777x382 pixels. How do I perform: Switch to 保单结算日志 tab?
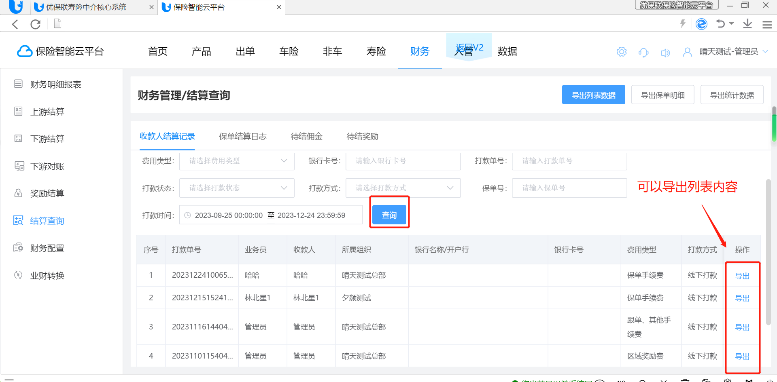pos(243,136)
